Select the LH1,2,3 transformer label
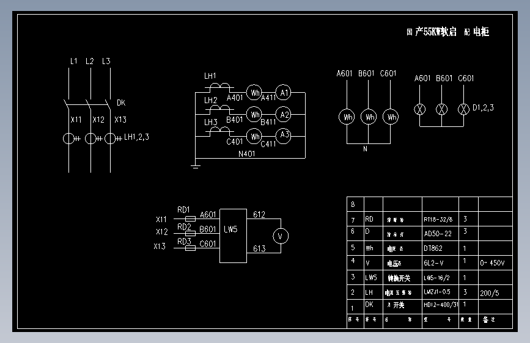The height and width of the screenshot is (343, 530). tap(136, 137)
